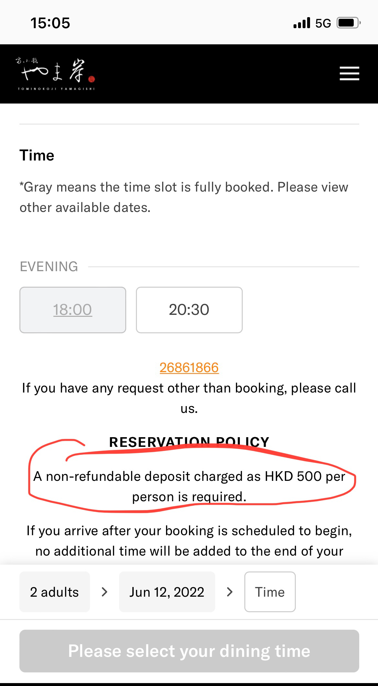Screen dimensions: 378x686
Task: Open the hamburger menu
Action: (x=349, y=73)
